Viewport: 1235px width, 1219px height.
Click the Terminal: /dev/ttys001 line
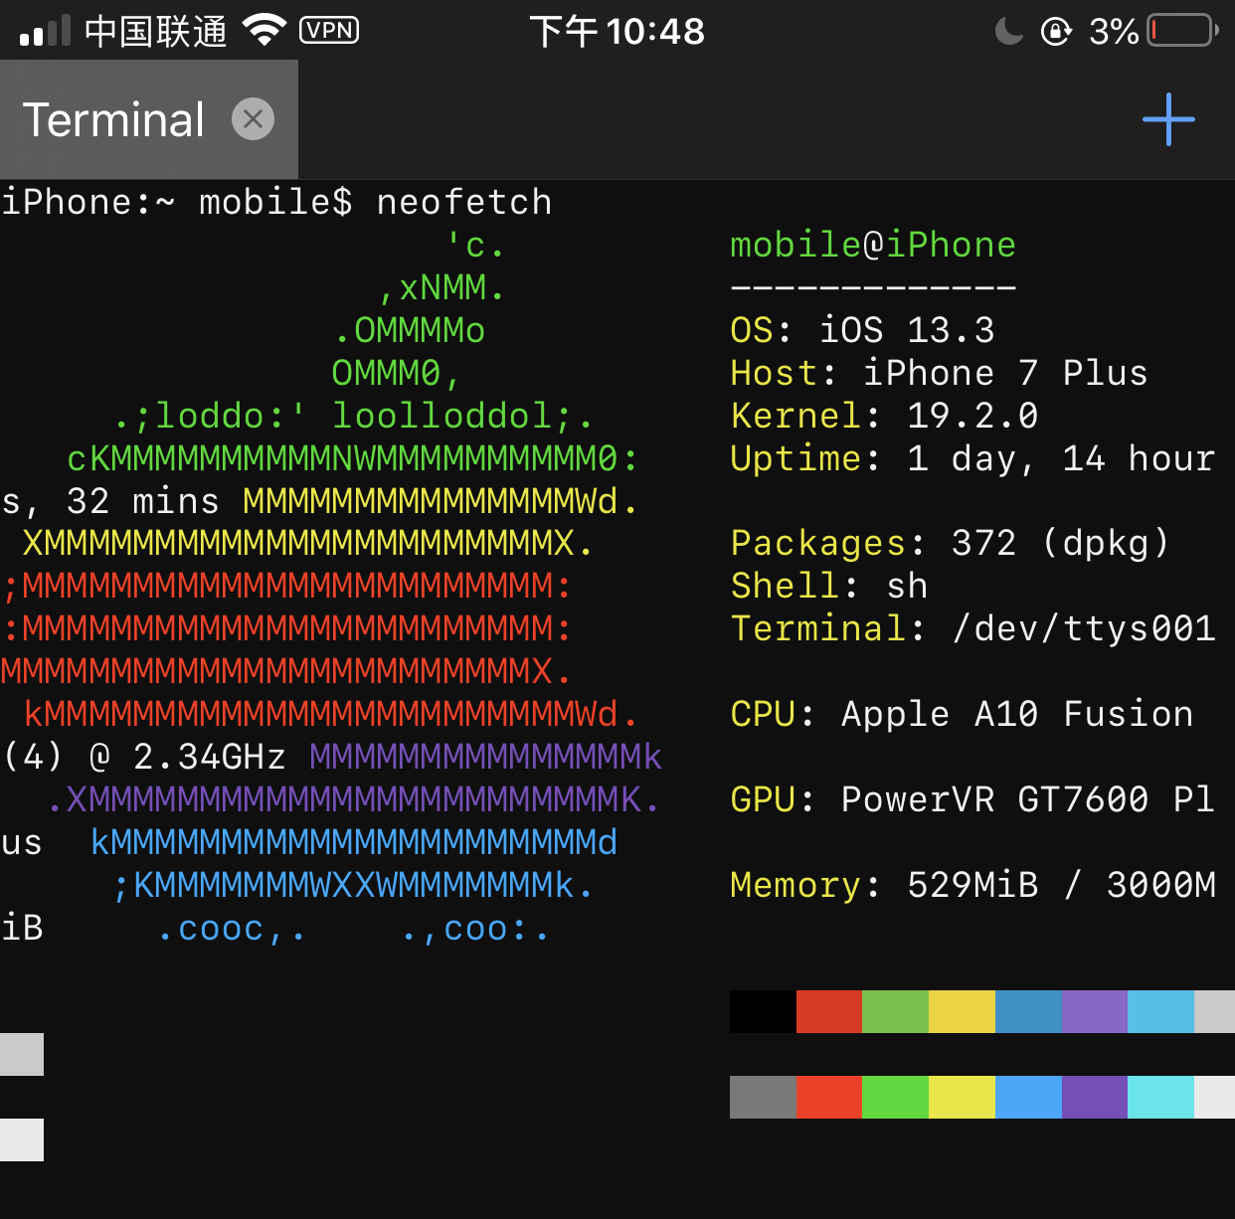(972, 628)
